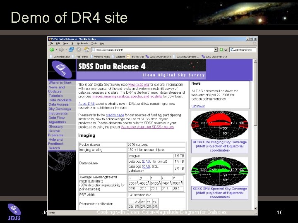This screenshot has height=223, width=298.
Task: Open the Known Problems sidebar link
Action: (x=56, y=133)
